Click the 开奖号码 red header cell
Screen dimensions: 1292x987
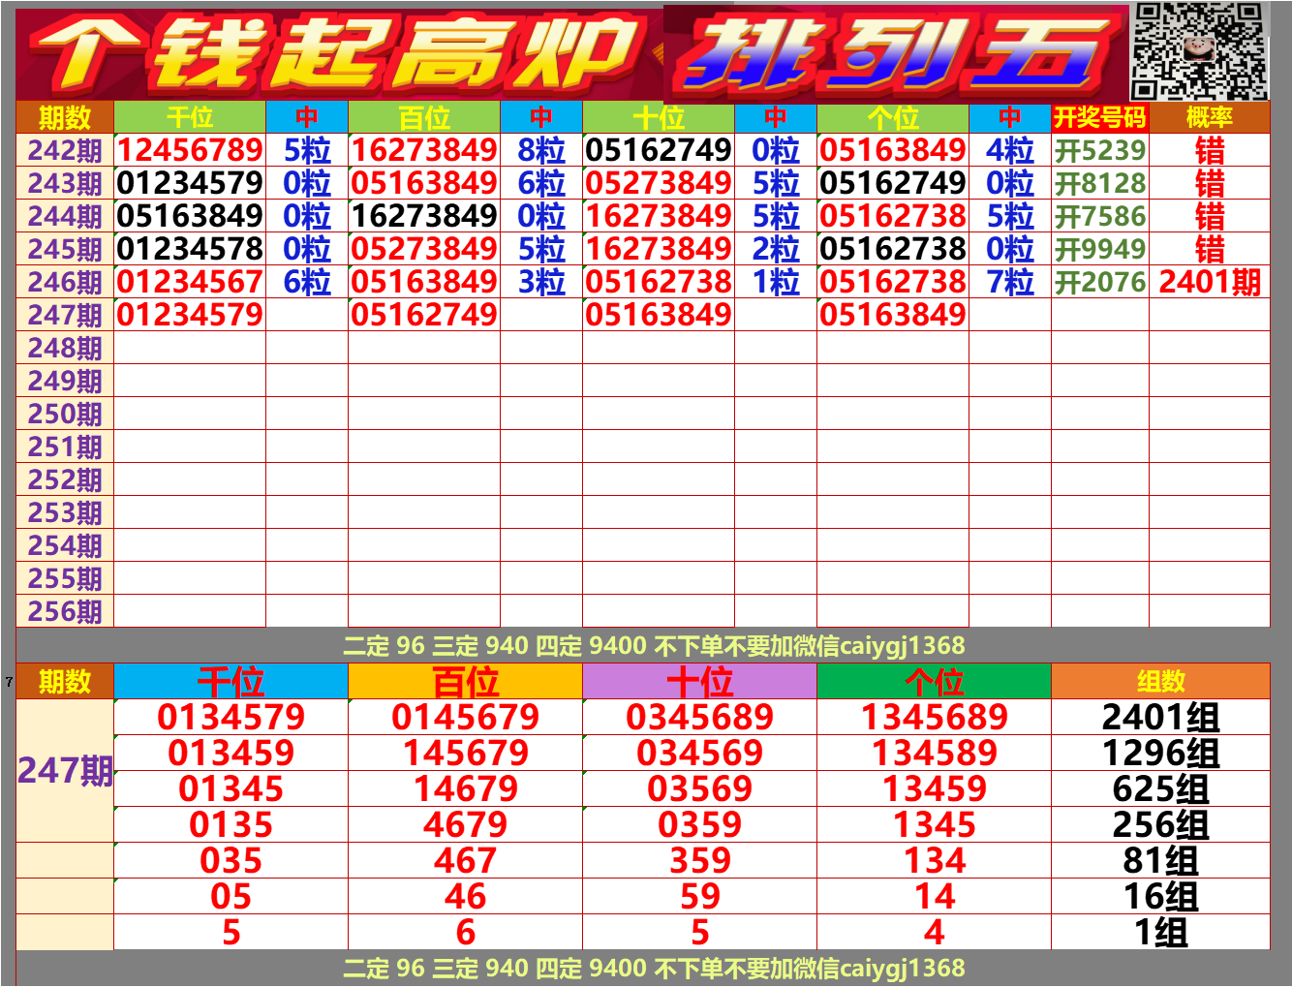tap(1099, 117)
